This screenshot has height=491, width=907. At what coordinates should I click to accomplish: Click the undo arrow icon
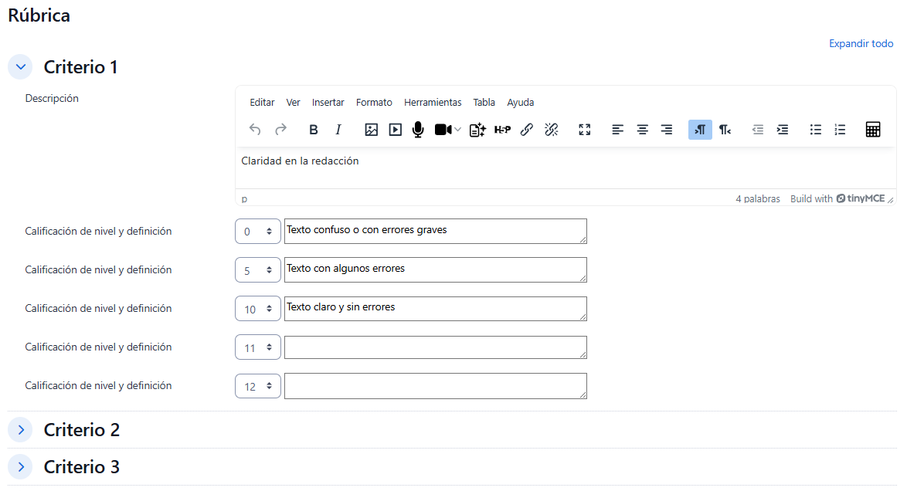[255, 130]
